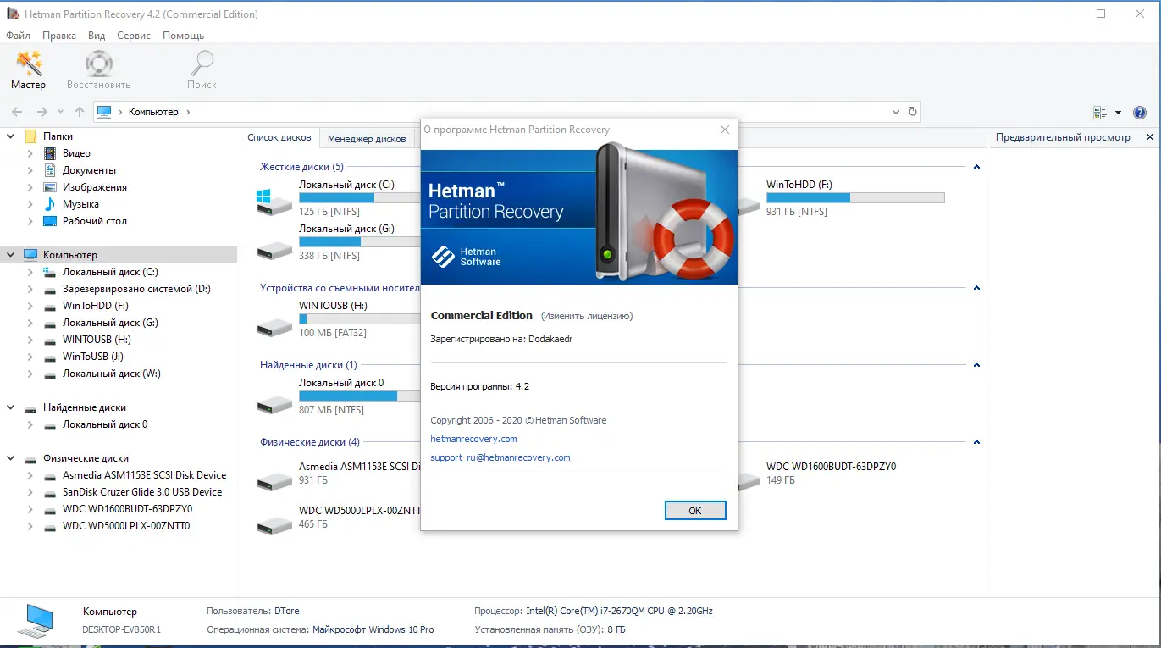Confirm the About dialog with OK
This screenshot has height=648, width=1161.
695,510
